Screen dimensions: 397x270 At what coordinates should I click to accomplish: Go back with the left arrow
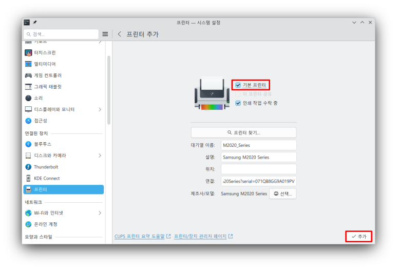pos(120,34)
